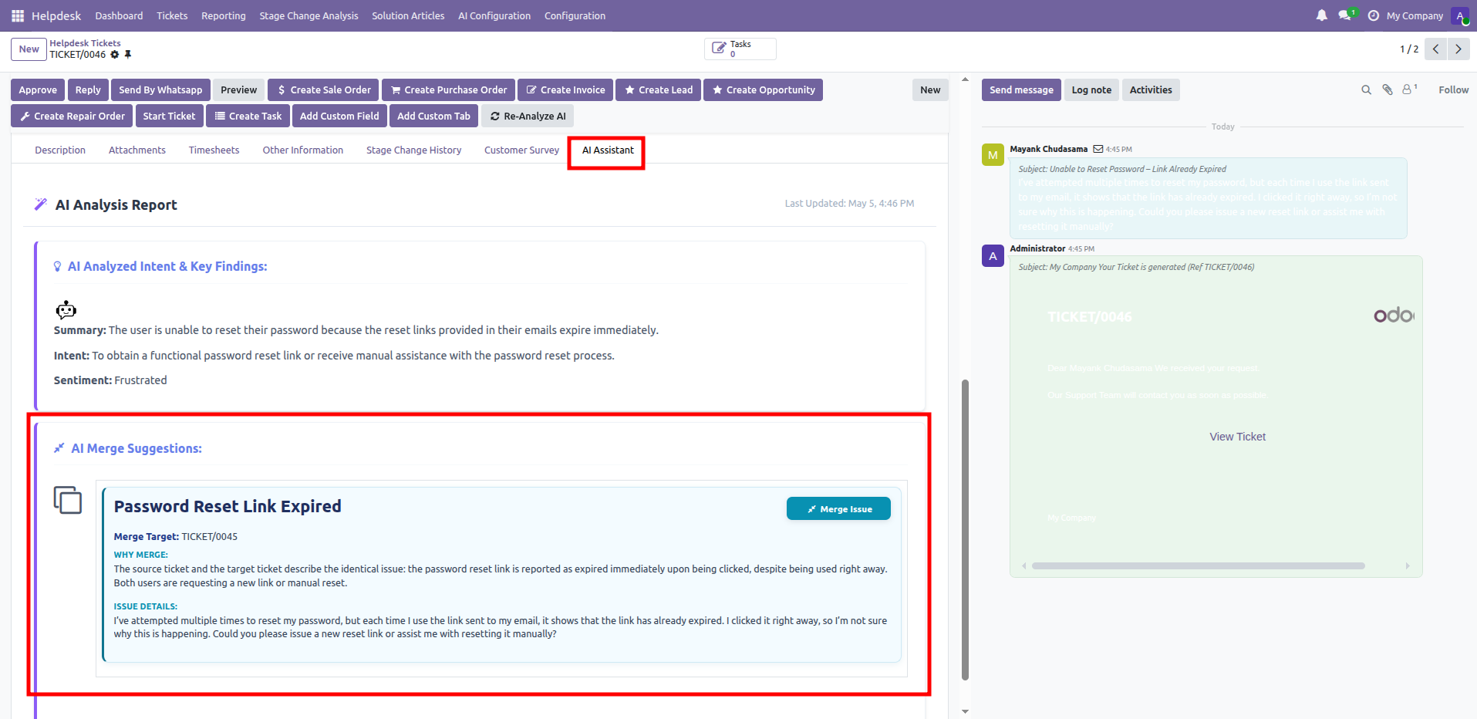
Task: Click the Administrator A avatar
Action: point(993,255)
